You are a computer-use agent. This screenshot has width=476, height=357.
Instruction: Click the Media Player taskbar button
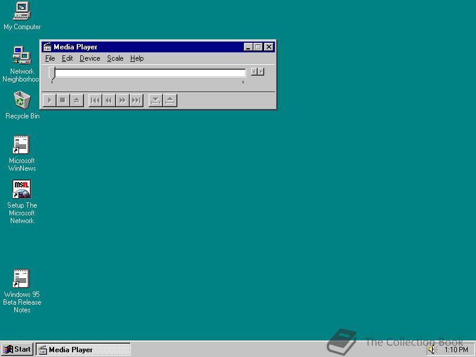point(83,349)
